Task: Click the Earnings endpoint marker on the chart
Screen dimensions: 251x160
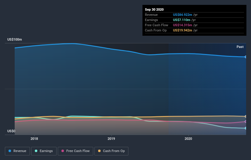Action: [x=246, y=128]
